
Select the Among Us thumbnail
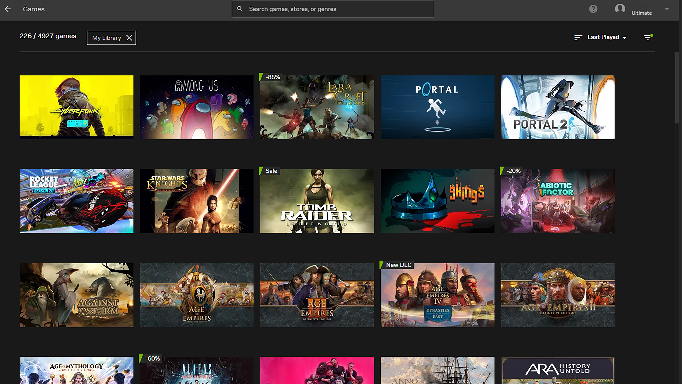coord(196,107)
